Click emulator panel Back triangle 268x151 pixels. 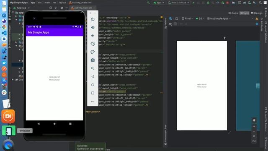[x=93, y=76]
